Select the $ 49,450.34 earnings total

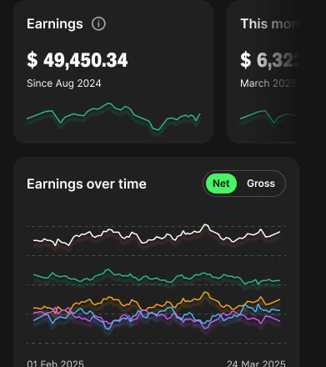(78, 60)
